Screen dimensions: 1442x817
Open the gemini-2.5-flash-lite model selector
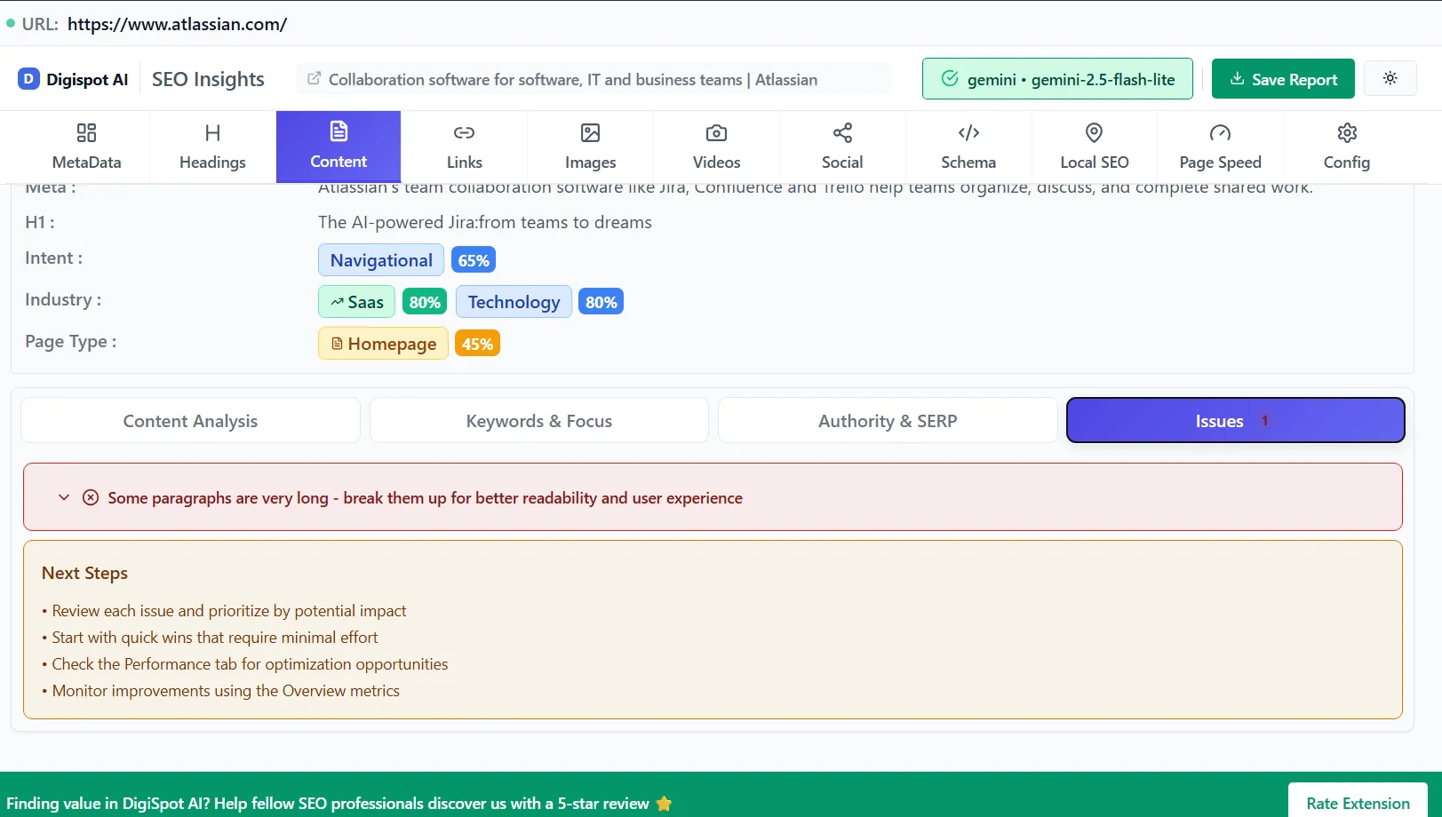point(1056,78)
